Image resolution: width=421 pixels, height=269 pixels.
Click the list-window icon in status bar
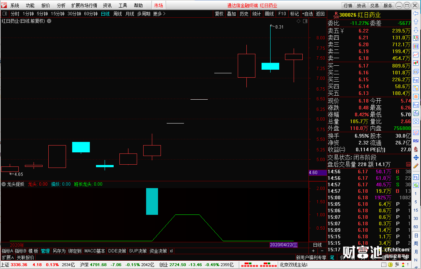coord(384,265)
